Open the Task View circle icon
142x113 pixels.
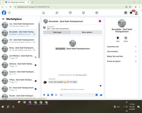click(13, 107)
